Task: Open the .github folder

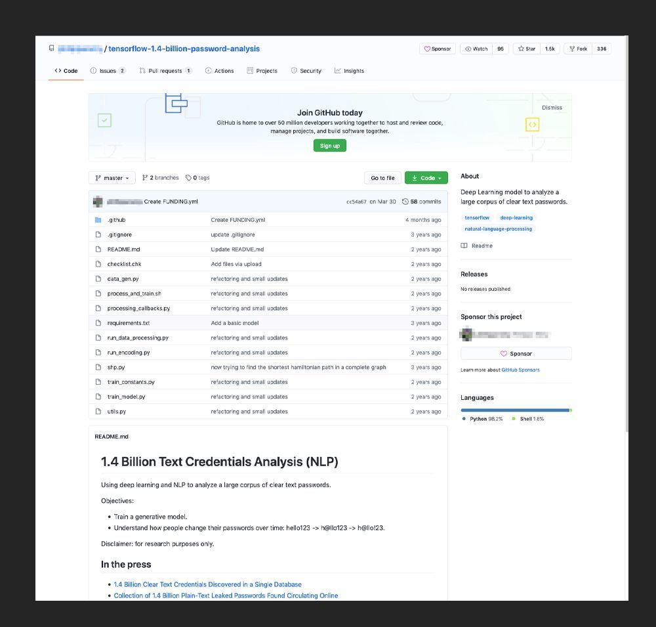Action: [x=116, y=220]
